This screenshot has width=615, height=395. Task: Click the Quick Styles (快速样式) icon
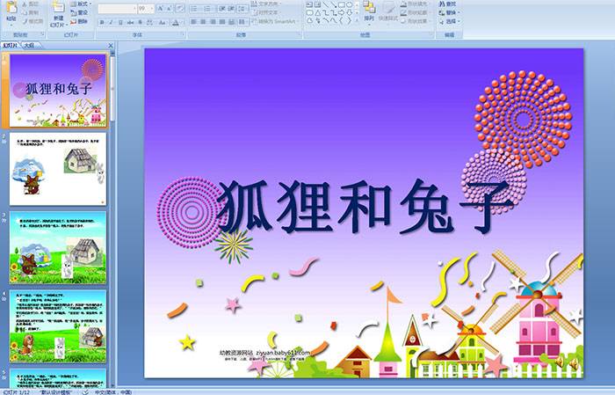389,12
